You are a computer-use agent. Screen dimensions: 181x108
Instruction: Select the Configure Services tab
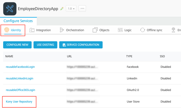pos(18,21)
